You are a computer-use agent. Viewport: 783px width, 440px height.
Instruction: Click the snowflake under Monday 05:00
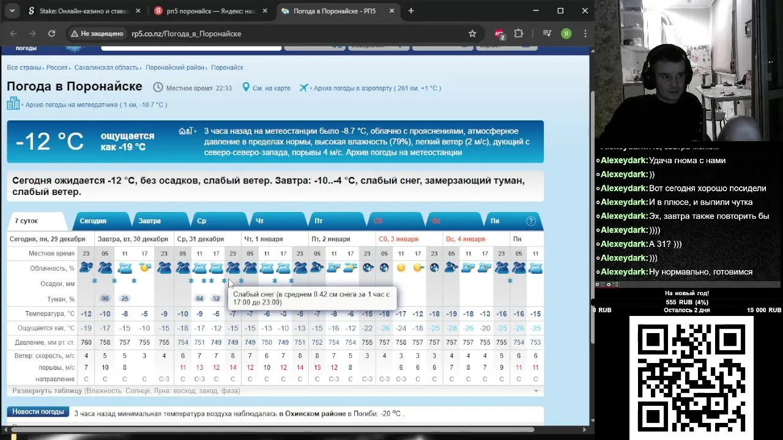point(510,281)
